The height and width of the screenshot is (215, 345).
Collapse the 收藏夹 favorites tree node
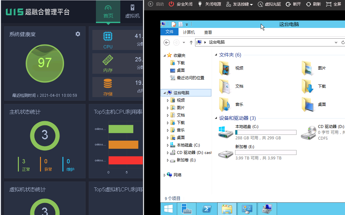pyautogui.click(x=164, y=56)
